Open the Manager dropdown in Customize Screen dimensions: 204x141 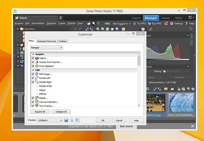point(47,48)
